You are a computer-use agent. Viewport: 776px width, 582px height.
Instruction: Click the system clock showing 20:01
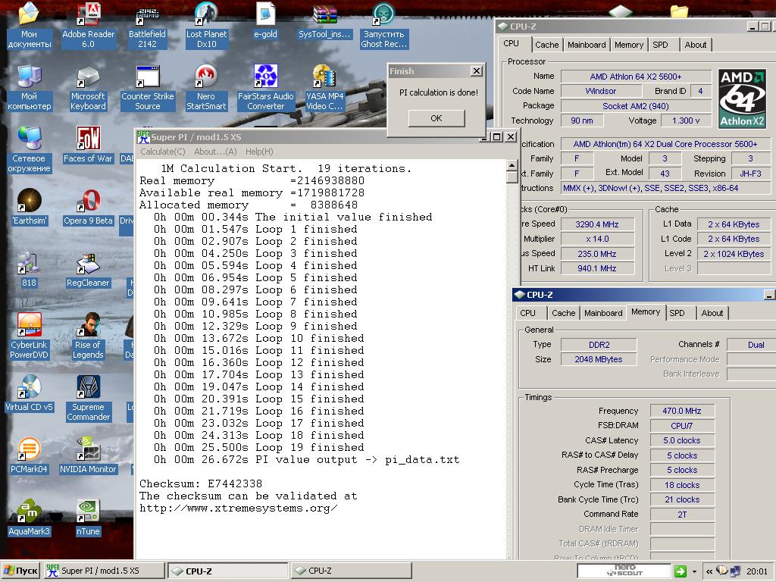(x=757, y=571)
